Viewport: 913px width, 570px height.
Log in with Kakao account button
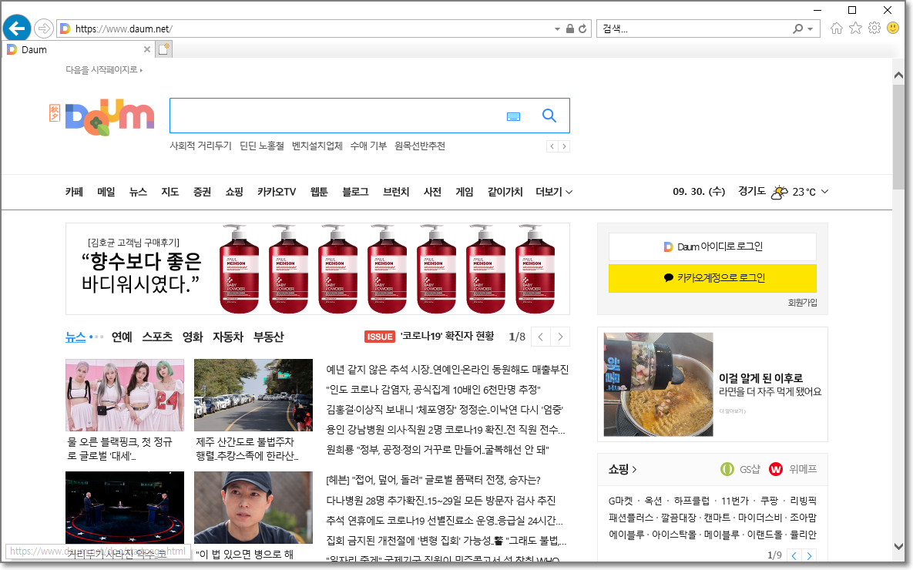click(713, 278)
